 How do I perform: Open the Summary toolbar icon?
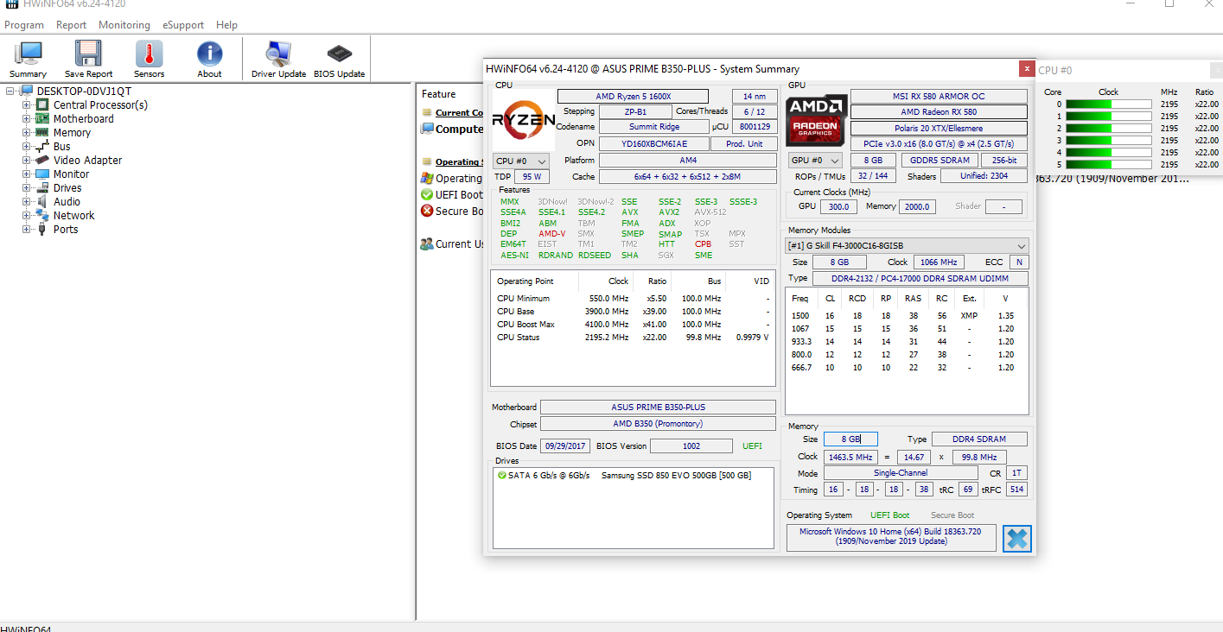(29, 54)
